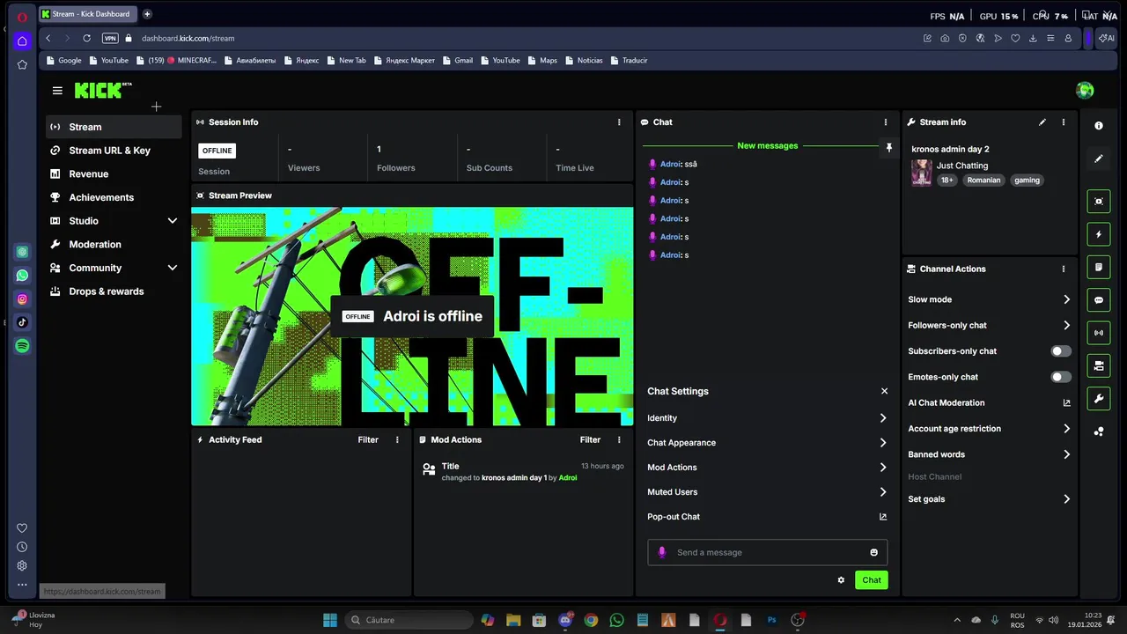The image size is (1127, 634).
Task: Open Slow mode options
Action: [x=989, y=299]
